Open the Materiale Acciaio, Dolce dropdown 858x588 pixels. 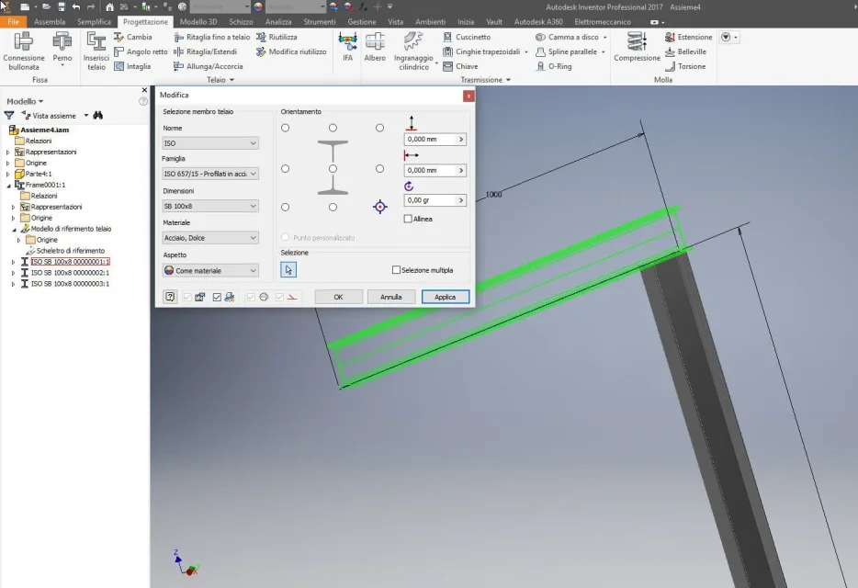coord(210,238)
